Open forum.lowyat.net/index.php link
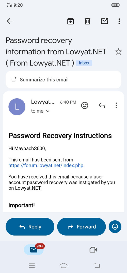 click(x=46, y=165)
